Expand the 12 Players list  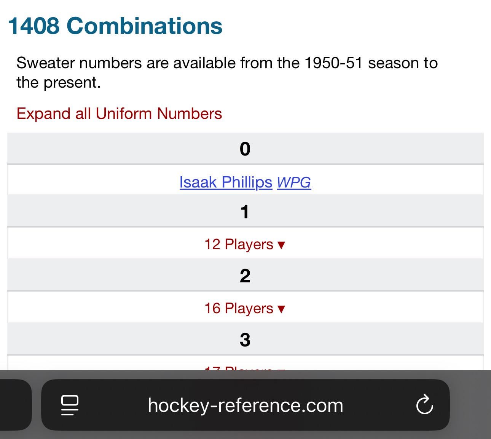239,244
